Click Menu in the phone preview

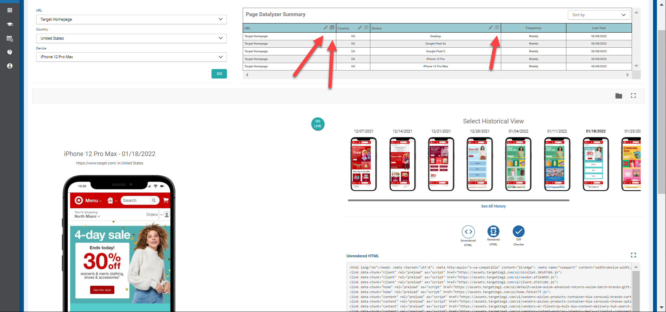(93, 201)
